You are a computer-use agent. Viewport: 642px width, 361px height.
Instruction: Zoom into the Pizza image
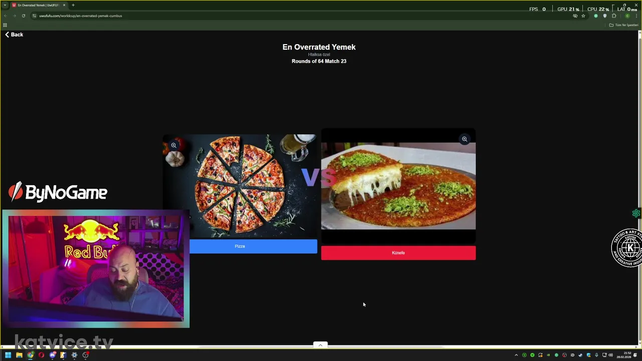coord(174,145)
